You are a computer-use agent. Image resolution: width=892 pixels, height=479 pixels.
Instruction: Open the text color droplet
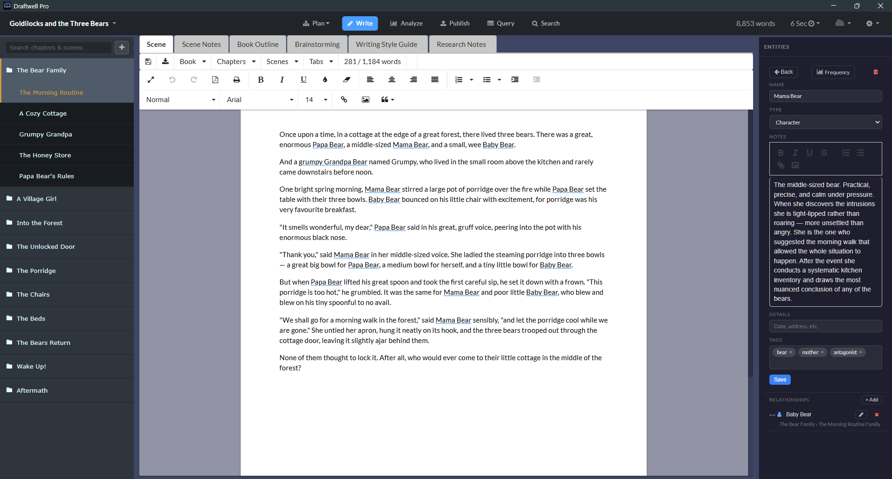tap(325, 80)
